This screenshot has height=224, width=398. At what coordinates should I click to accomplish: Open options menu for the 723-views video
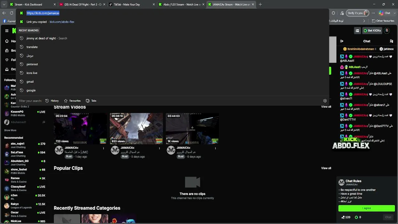click(104, 148)
